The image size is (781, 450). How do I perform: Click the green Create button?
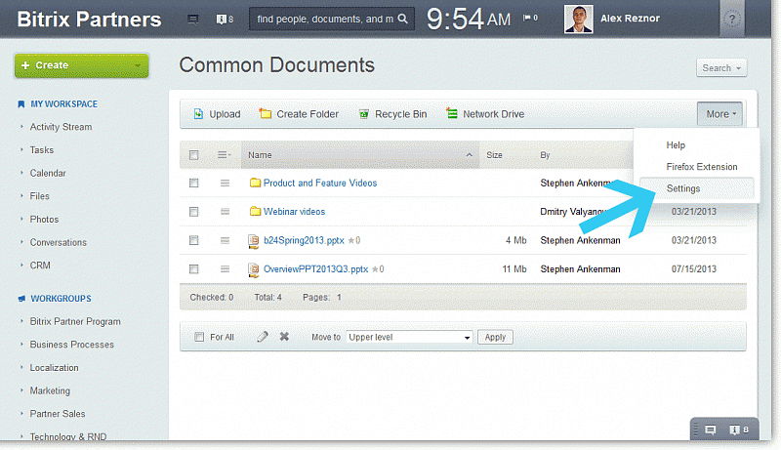82,65
